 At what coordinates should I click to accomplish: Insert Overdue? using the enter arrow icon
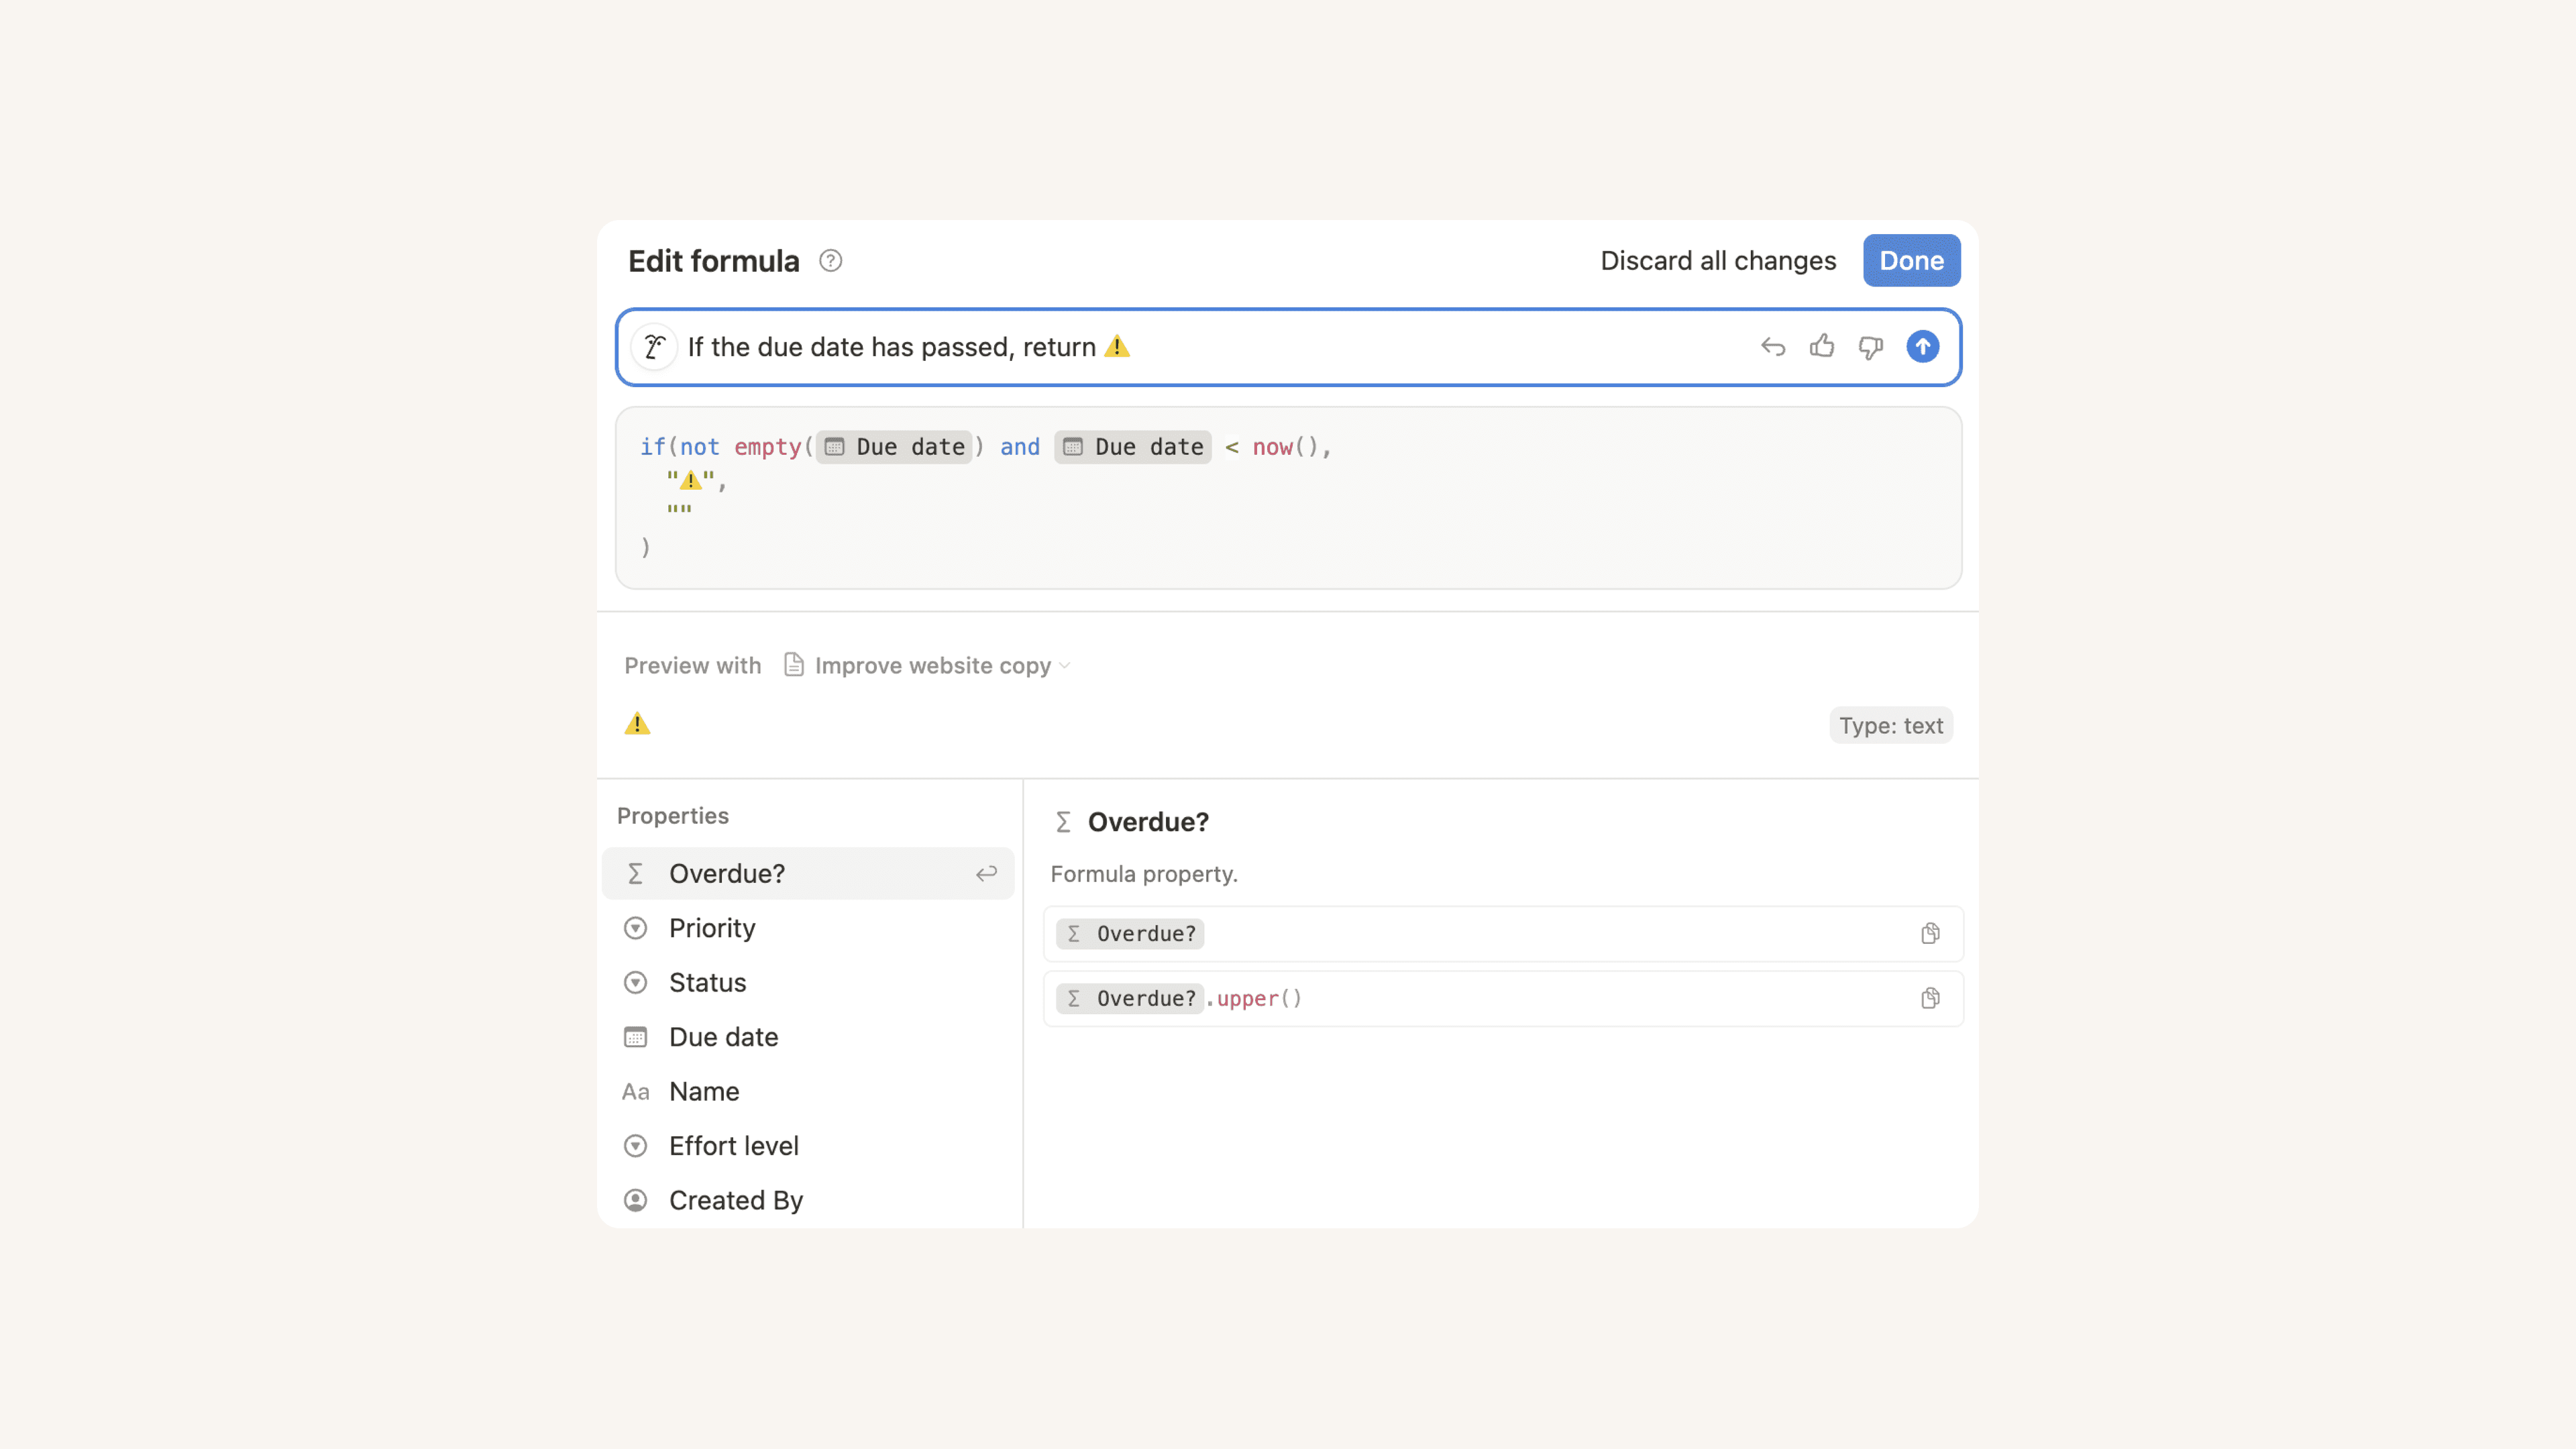(x=986, y=874)
